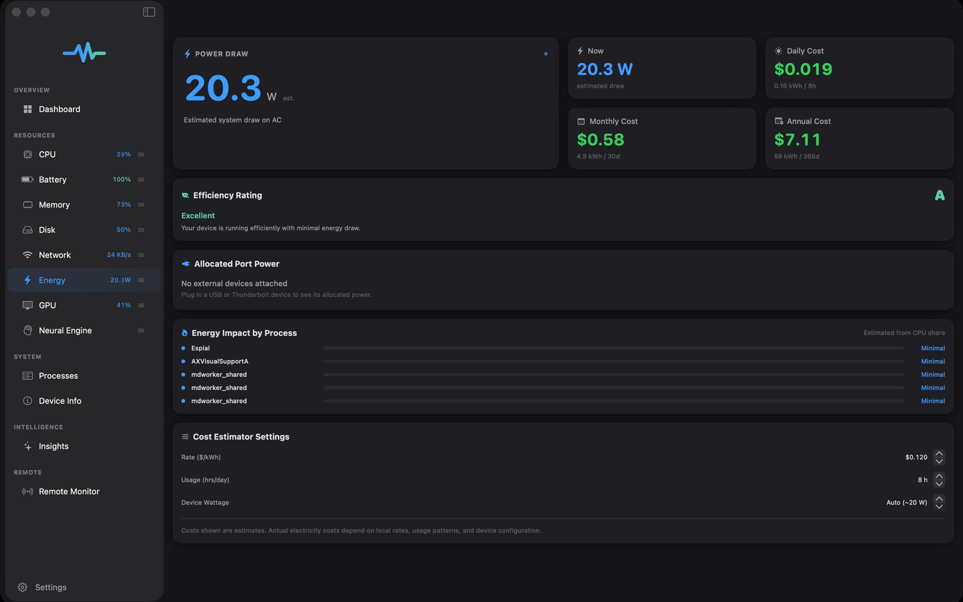Screen dimensions: 963x602
Task: Click the Processes list icon
Action: (27, 376)
